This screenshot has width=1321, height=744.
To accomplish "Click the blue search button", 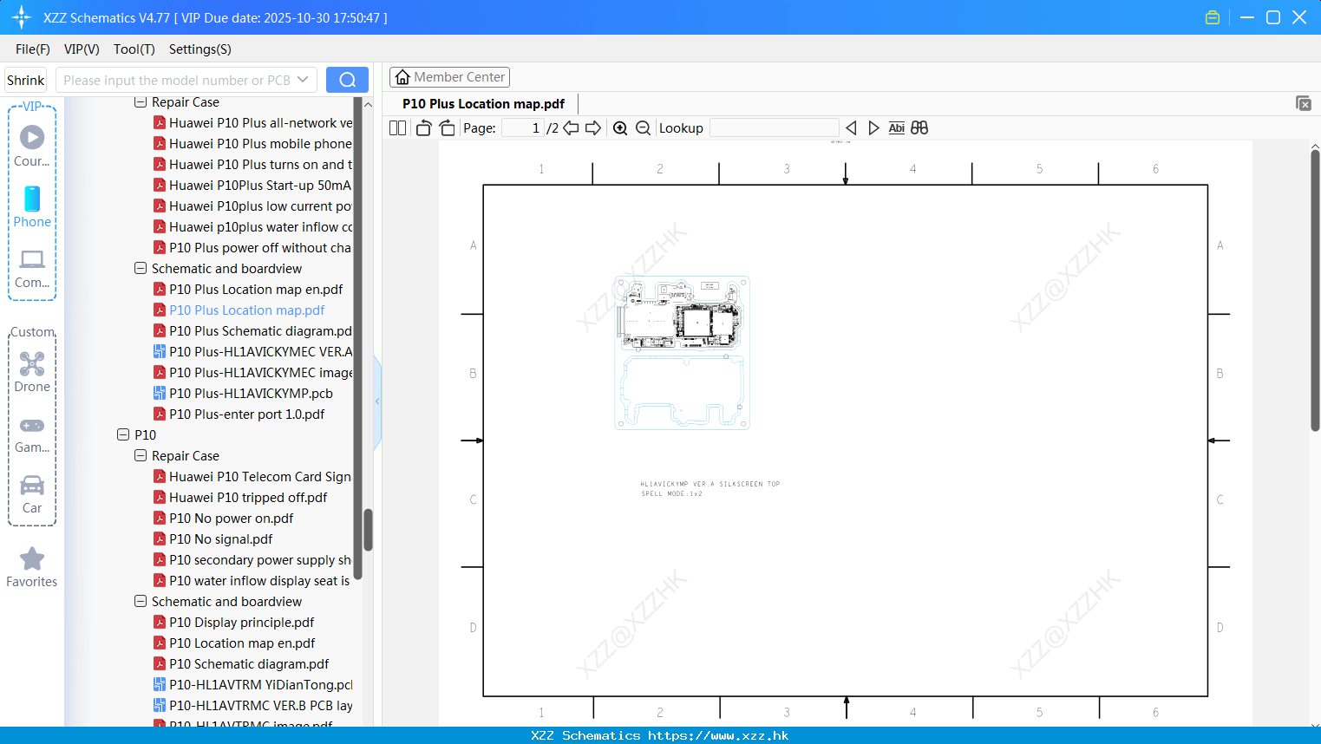I will point(347,80).
